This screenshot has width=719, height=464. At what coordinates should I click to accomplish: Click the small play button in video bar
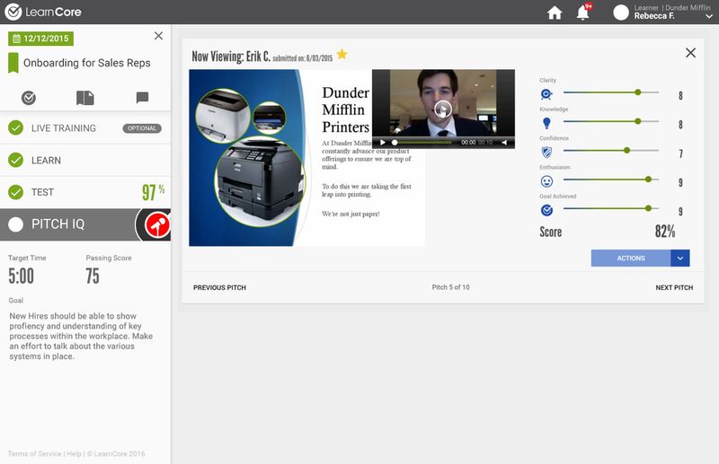[x=383, y=143]
